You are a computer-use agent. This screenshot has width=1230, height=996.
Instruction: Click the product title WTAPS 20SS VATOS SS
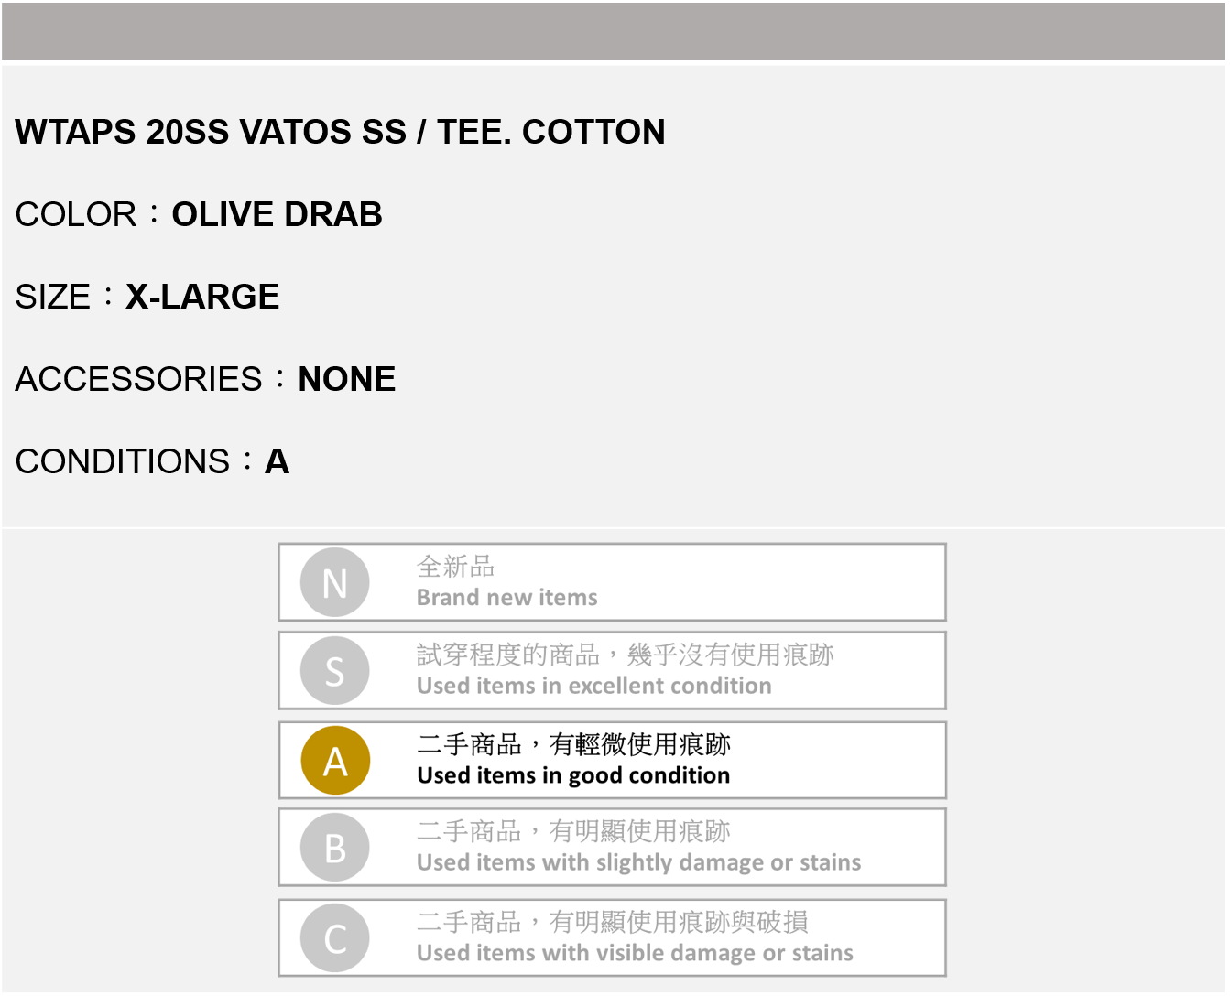340,132
